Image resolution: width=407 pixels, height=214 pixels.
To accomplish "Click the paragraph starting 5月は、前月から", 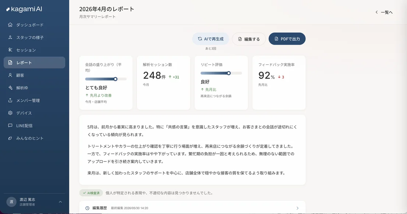I will 192,131.
